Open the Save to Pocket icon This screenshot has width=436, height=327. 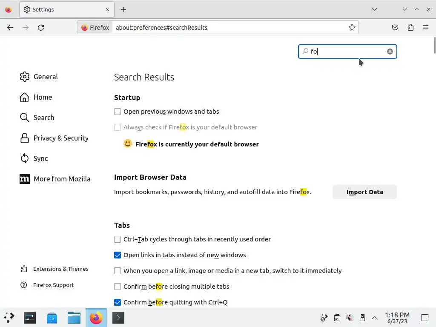395,27
